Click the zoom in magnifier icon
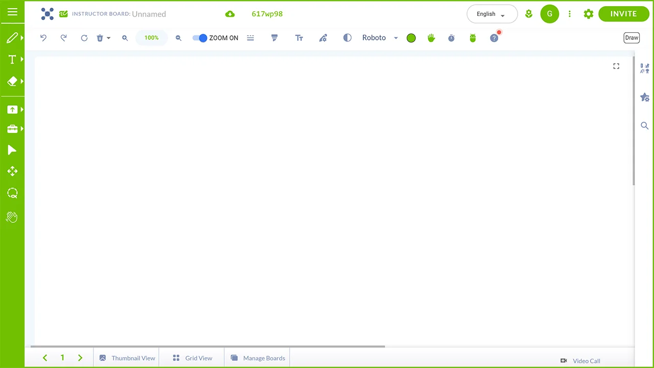654x368 pixels. pyautogui.click(x=125, y=38)
